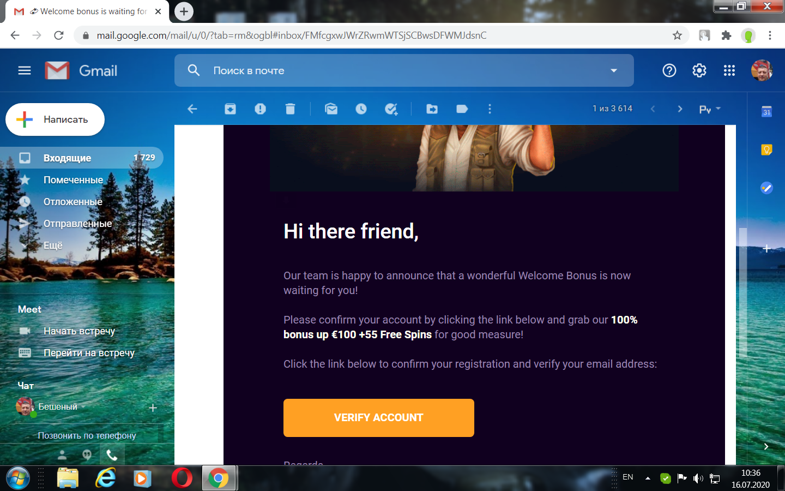Open Gmail support help icon
The image size is (785, 491).
(669, 70)
